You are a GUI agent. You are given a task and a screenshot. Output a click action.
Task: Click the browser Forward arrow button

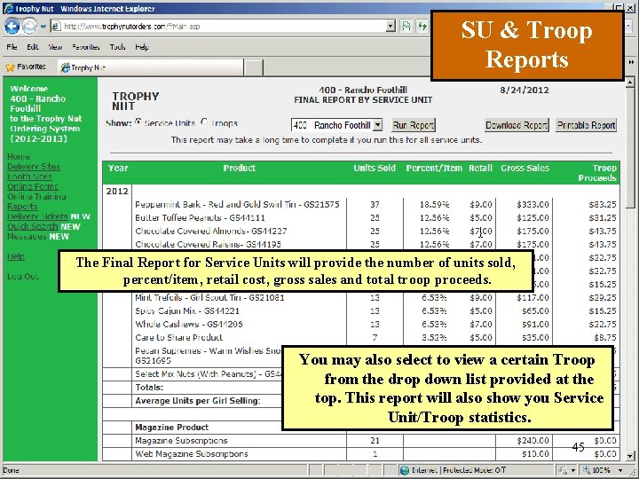coord(29,26)
